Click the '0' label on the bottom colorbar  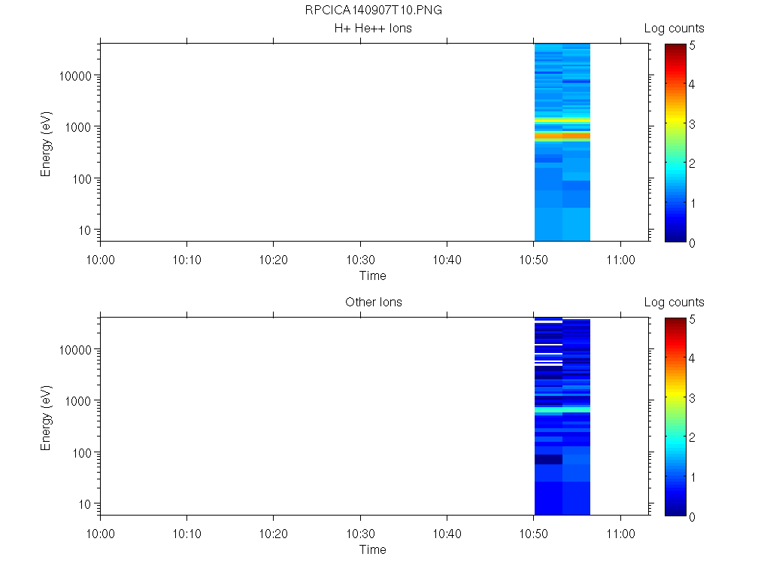coord(692,516)
